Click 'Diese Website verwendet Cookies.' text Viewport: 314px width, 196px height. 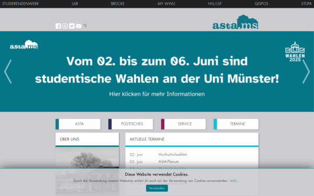point(157,175)
